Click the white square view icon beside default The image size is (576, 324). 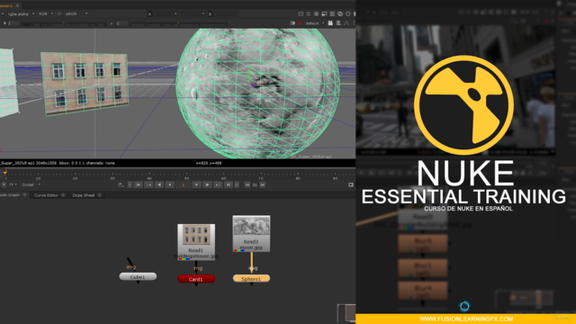click(x=330, y=23)
